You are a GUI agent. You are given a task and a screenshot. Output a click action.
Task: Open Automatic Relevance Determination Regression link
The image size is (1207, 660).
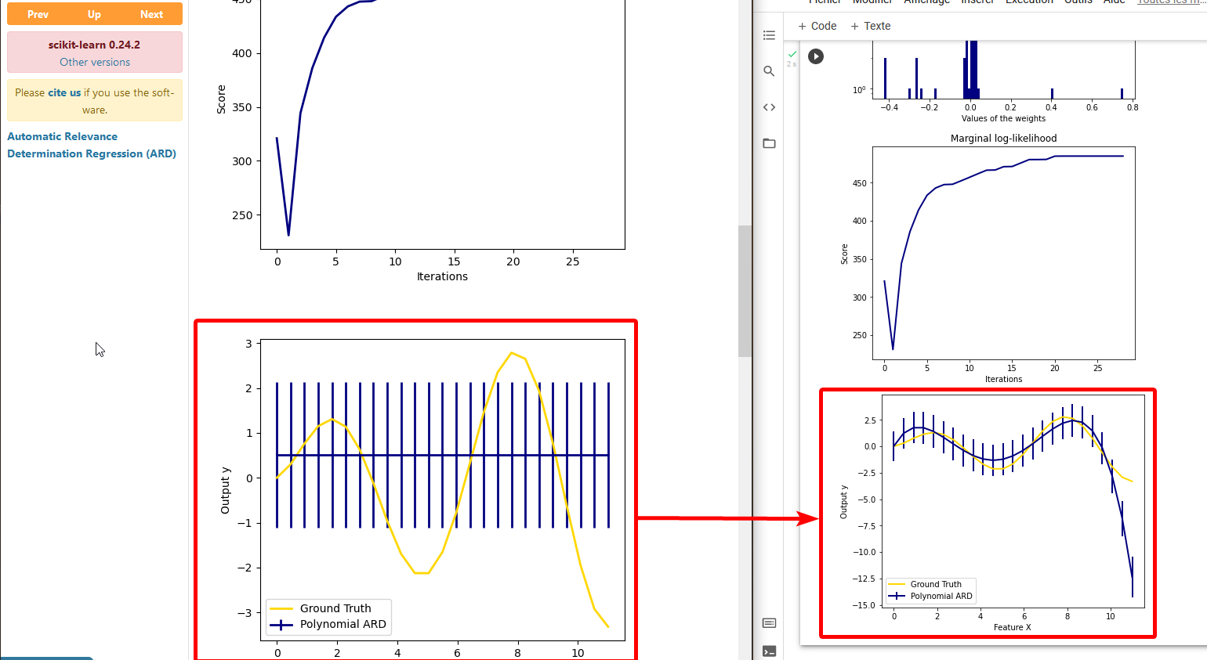pos(91,145)
